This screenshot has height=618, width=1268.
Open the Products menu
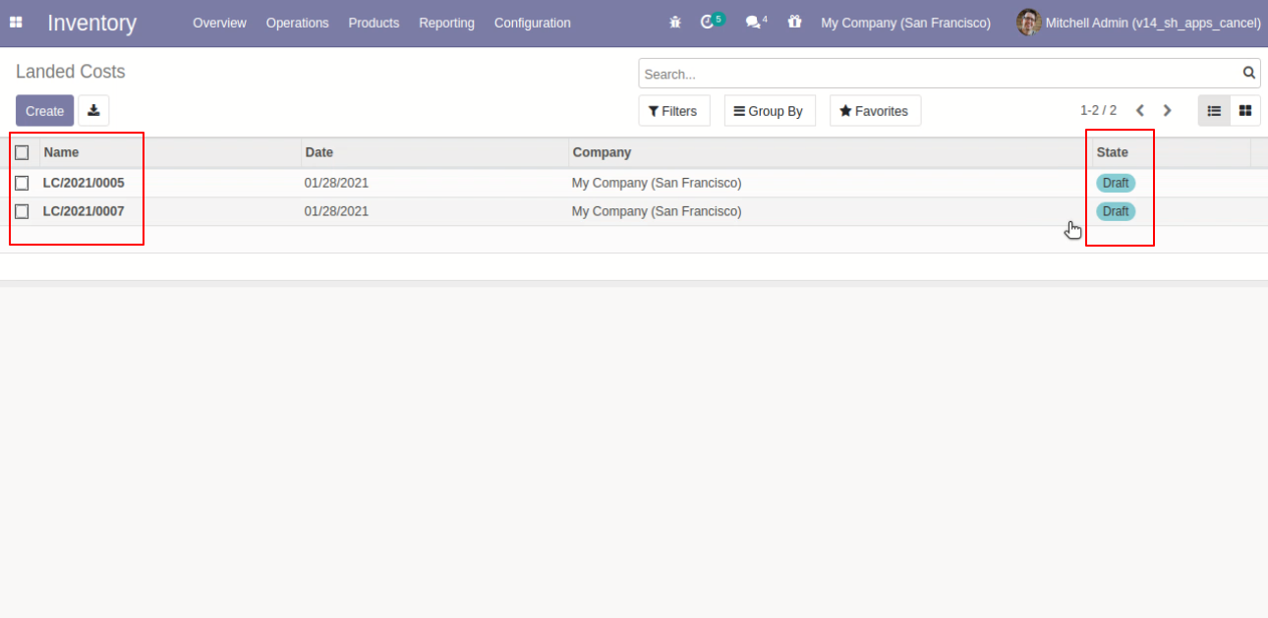pyautogui.click(x=374, y=23)
